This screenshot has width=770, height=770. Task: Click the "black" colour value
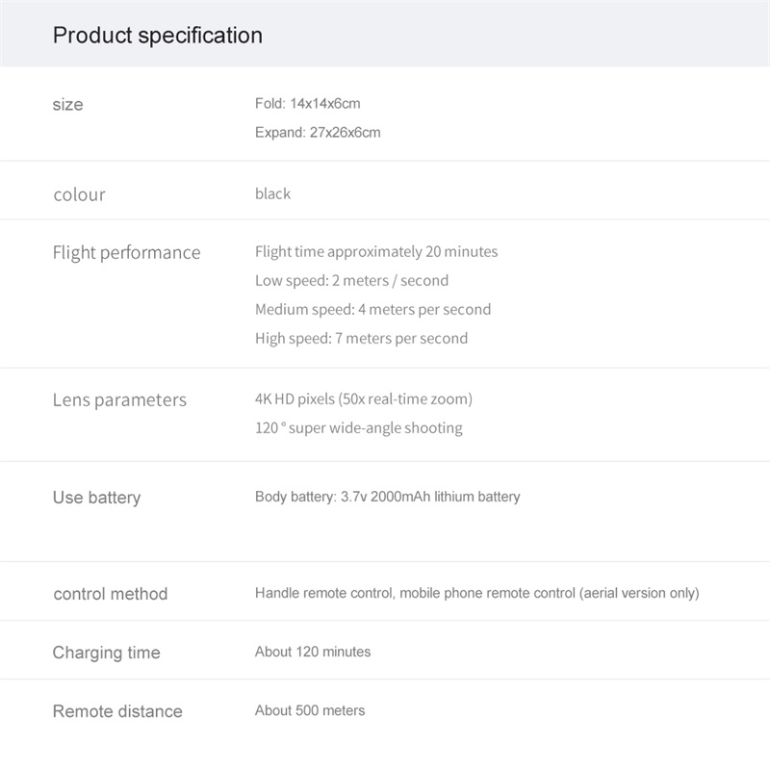(272, 194)
